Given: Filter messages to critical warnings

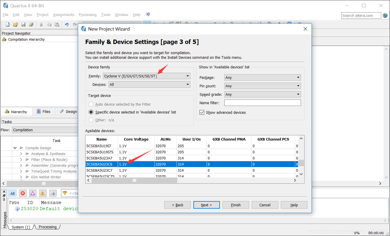Looking at the screenshot, I should click(33, 193).
